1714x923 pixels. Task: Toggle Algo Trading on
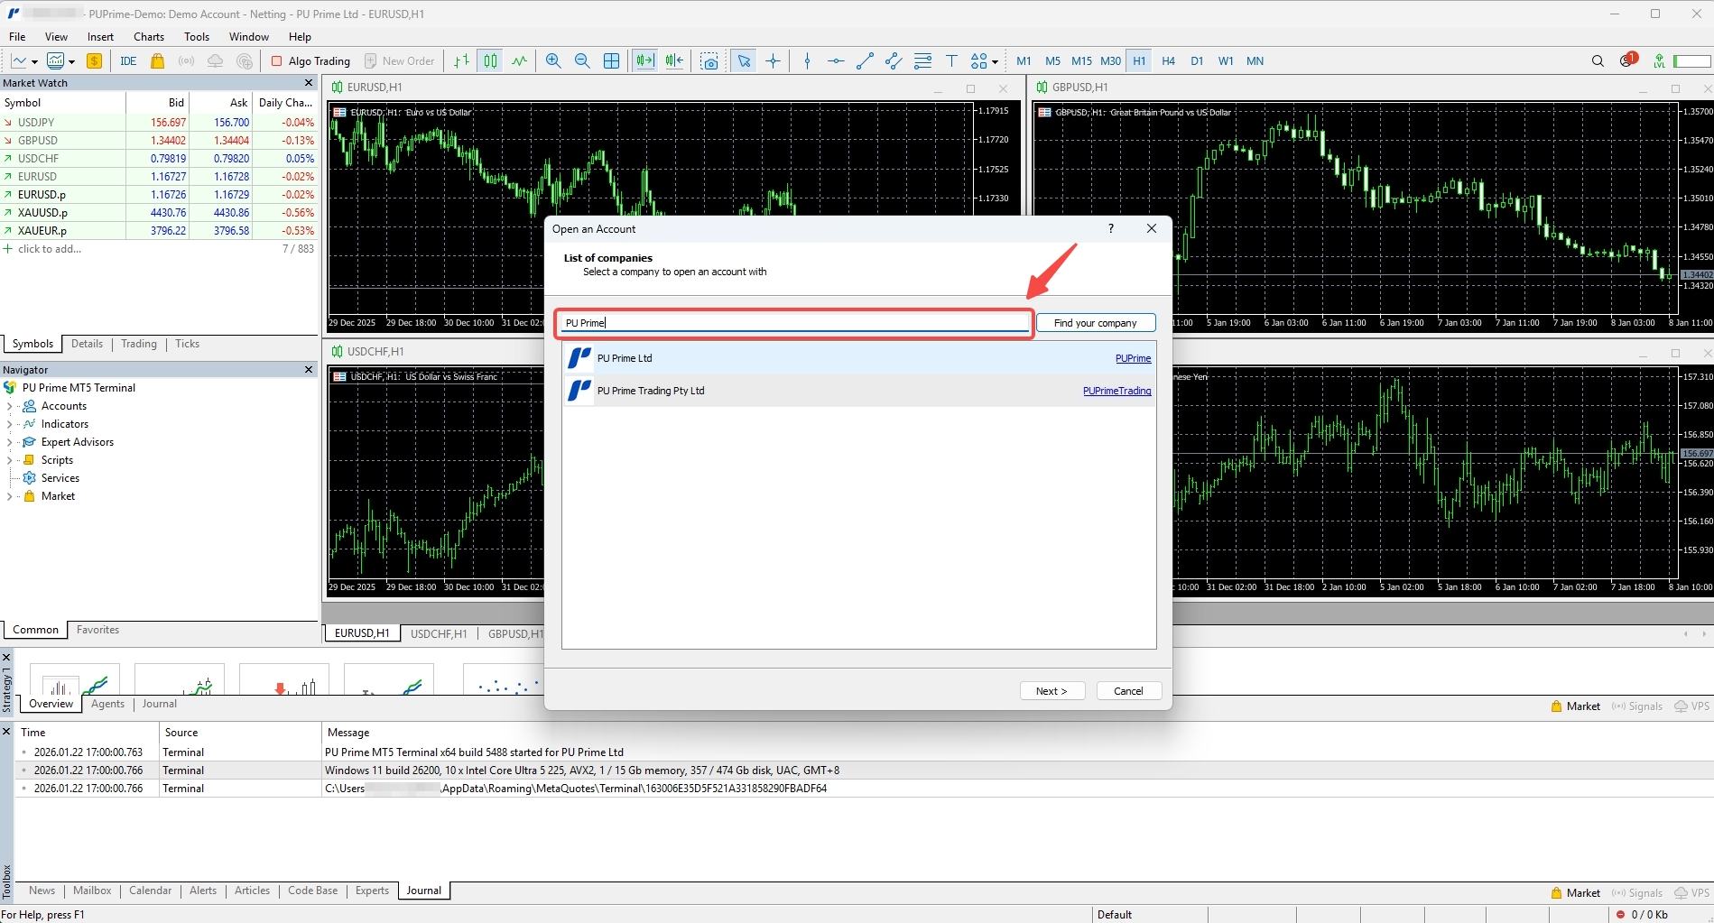click(x=310, y=60)
